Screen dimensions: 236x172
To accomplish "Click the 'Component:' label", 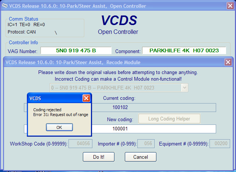I will (x=128, y=51).
